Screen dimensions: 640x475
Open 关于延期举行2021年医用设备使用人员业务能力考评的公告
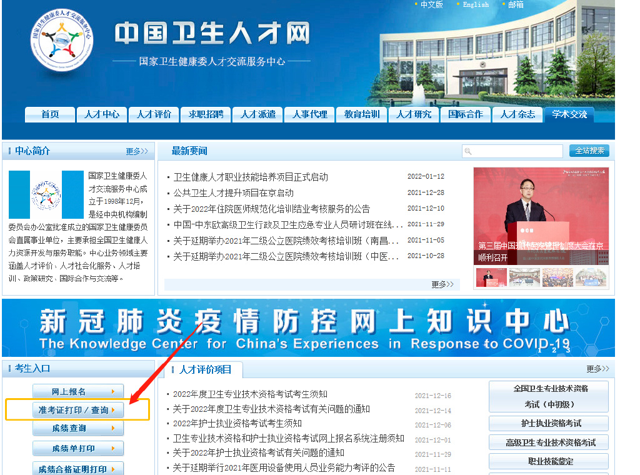pos(284,467)
